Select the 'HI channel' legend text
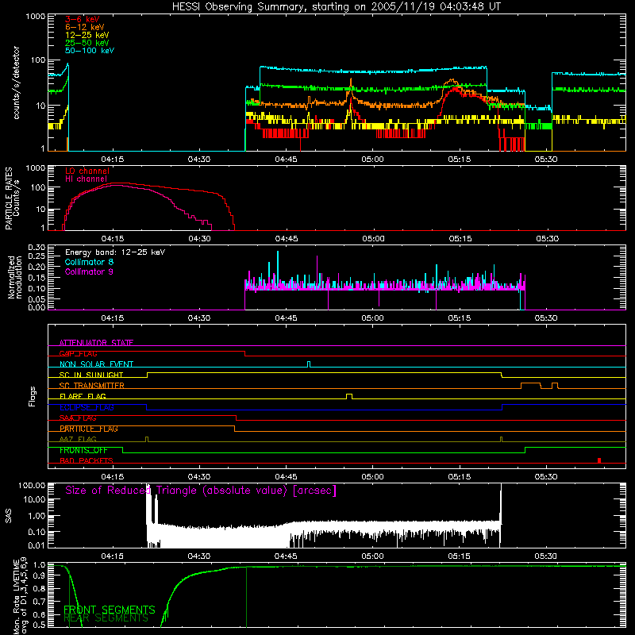The image size is (635, 635). point(86,179)
